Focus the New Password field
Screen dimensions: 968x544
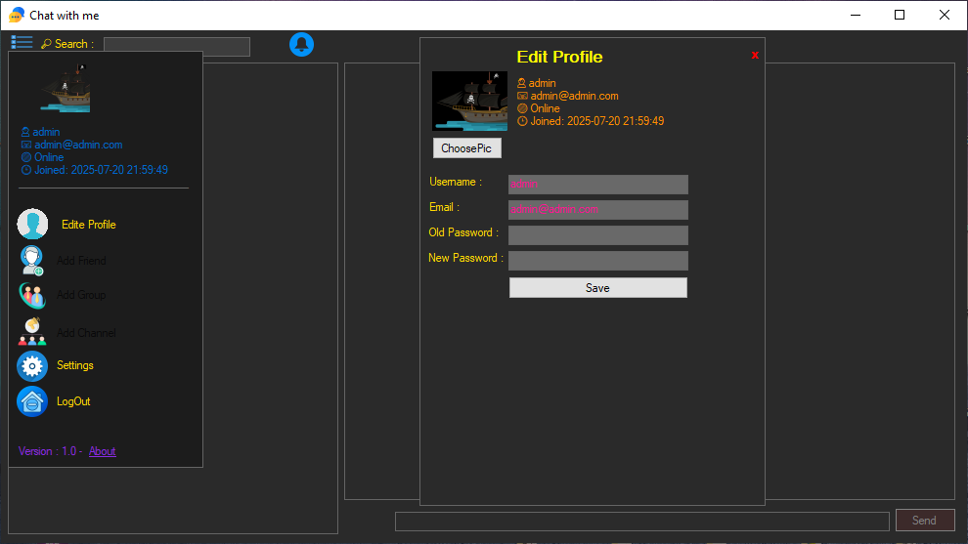click(597, 261)
